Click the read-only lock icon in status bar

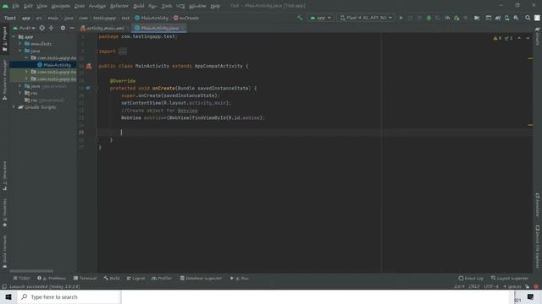(527, 286)
